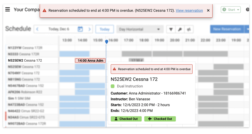Open the calendar date picker
This screenshot has height=134, width=252.
point(80,29)
